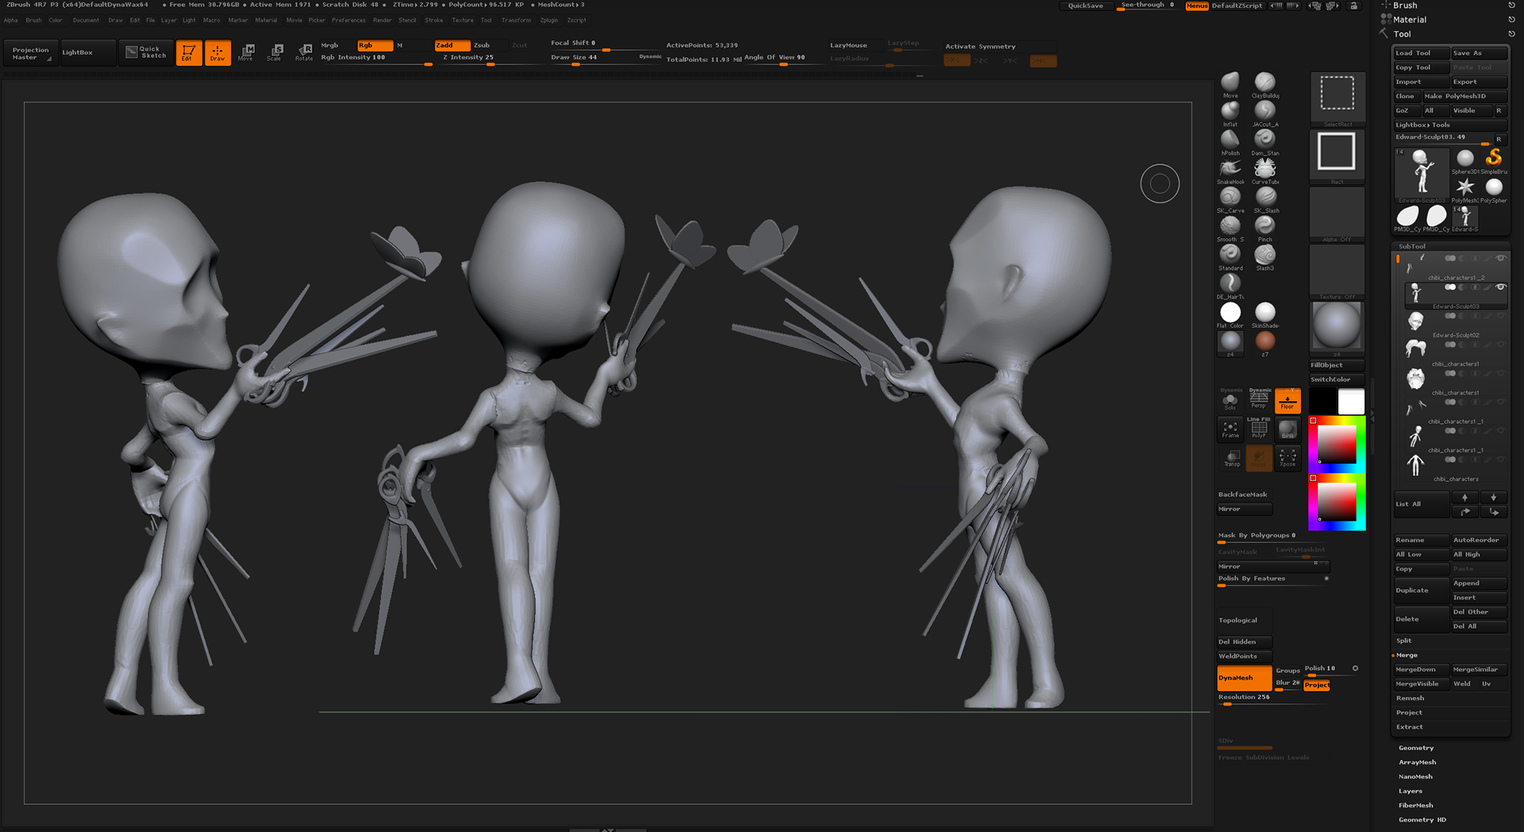The image size is (1524, 832).
Task: Choose the SK_Carve brush
Action: coord(1230,198)
